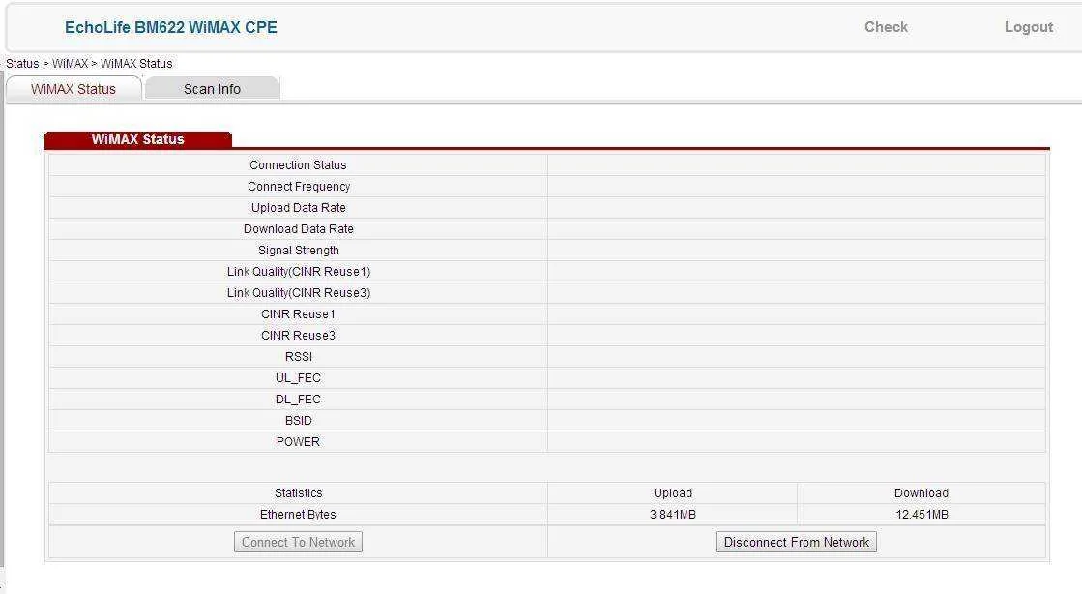Click the RSSI row label

[298, 357]
